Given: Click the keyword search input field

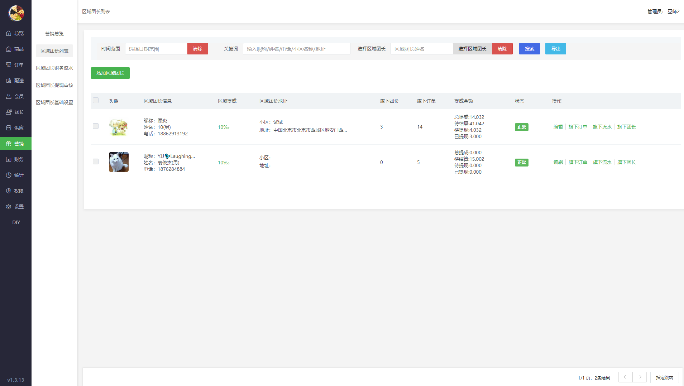Looking at the screenshot, I should [296, 49].
